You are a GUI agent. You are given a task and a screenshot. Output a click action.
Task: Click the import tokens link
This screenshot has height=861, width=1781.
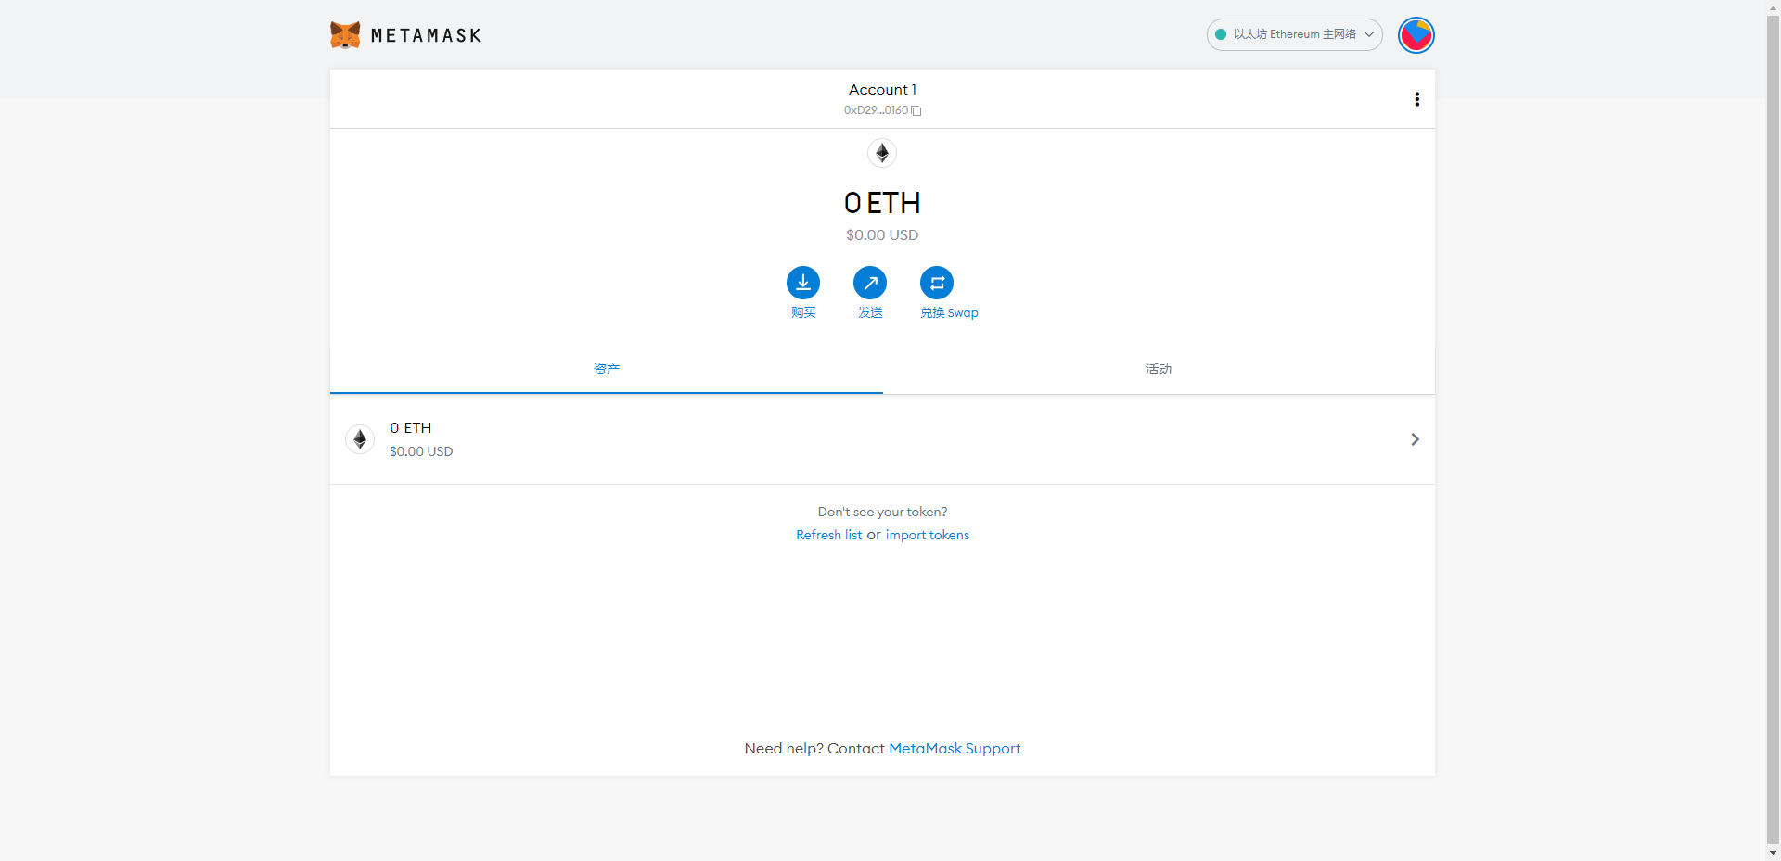click(x=928, y=535)
